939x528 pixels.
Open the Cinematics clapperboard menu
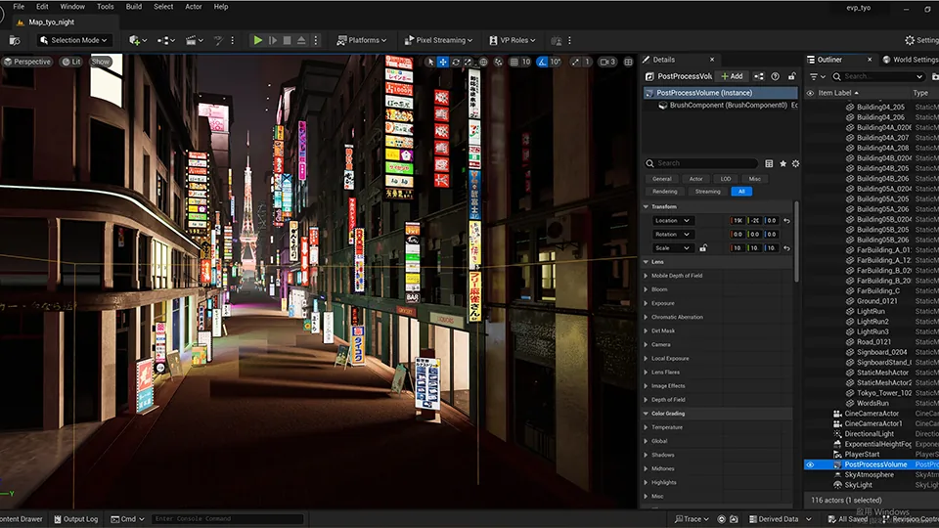point(194,40)
